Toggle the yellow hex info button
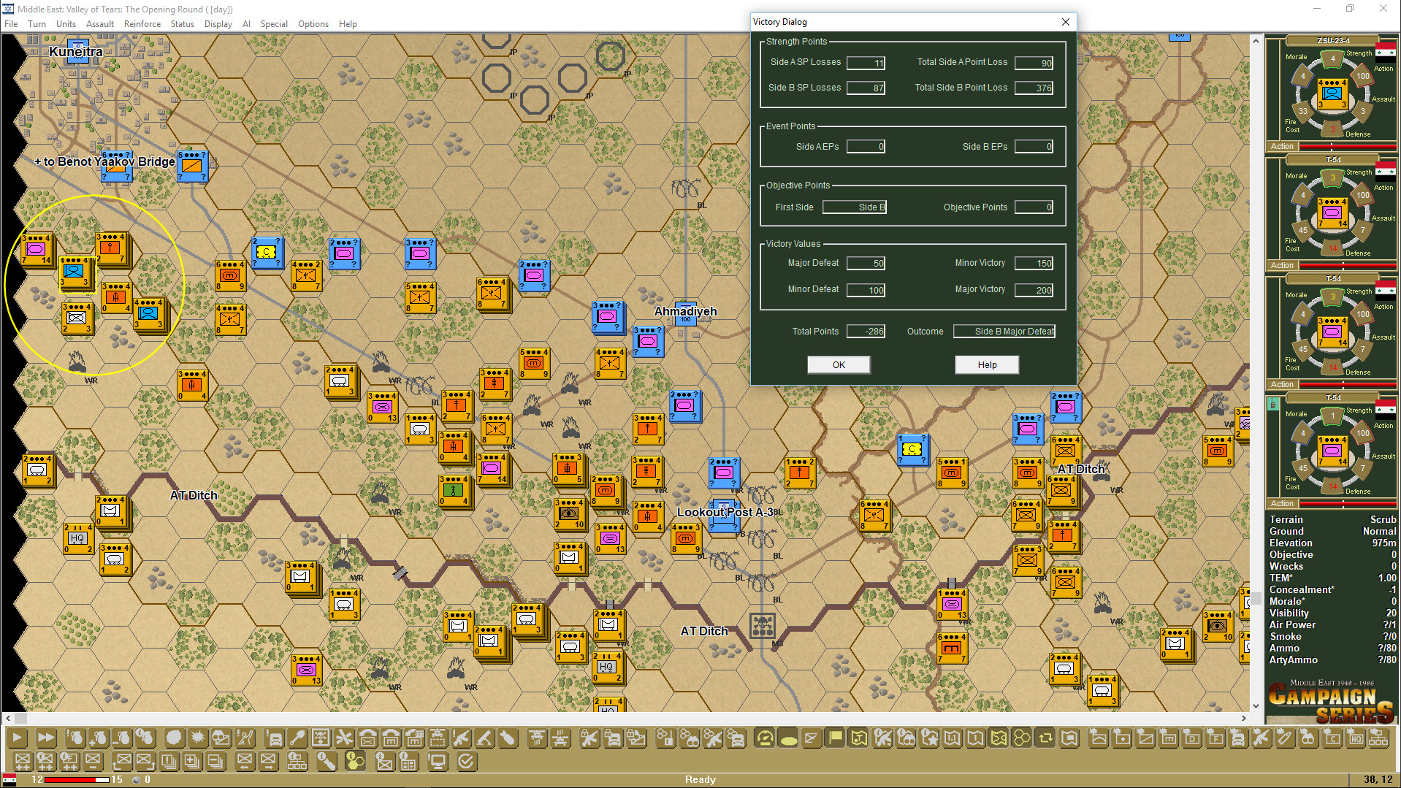The width and height of the screenshot is (1401, 788). 355,761
